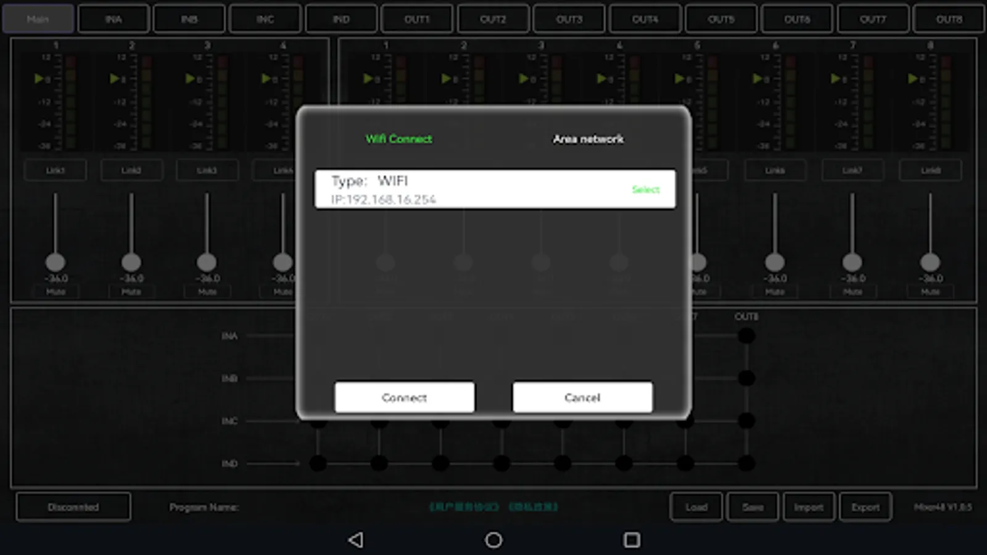Toggle Mute on input channel 2
This screenshot has width=987, height=555.
(131, 292)
